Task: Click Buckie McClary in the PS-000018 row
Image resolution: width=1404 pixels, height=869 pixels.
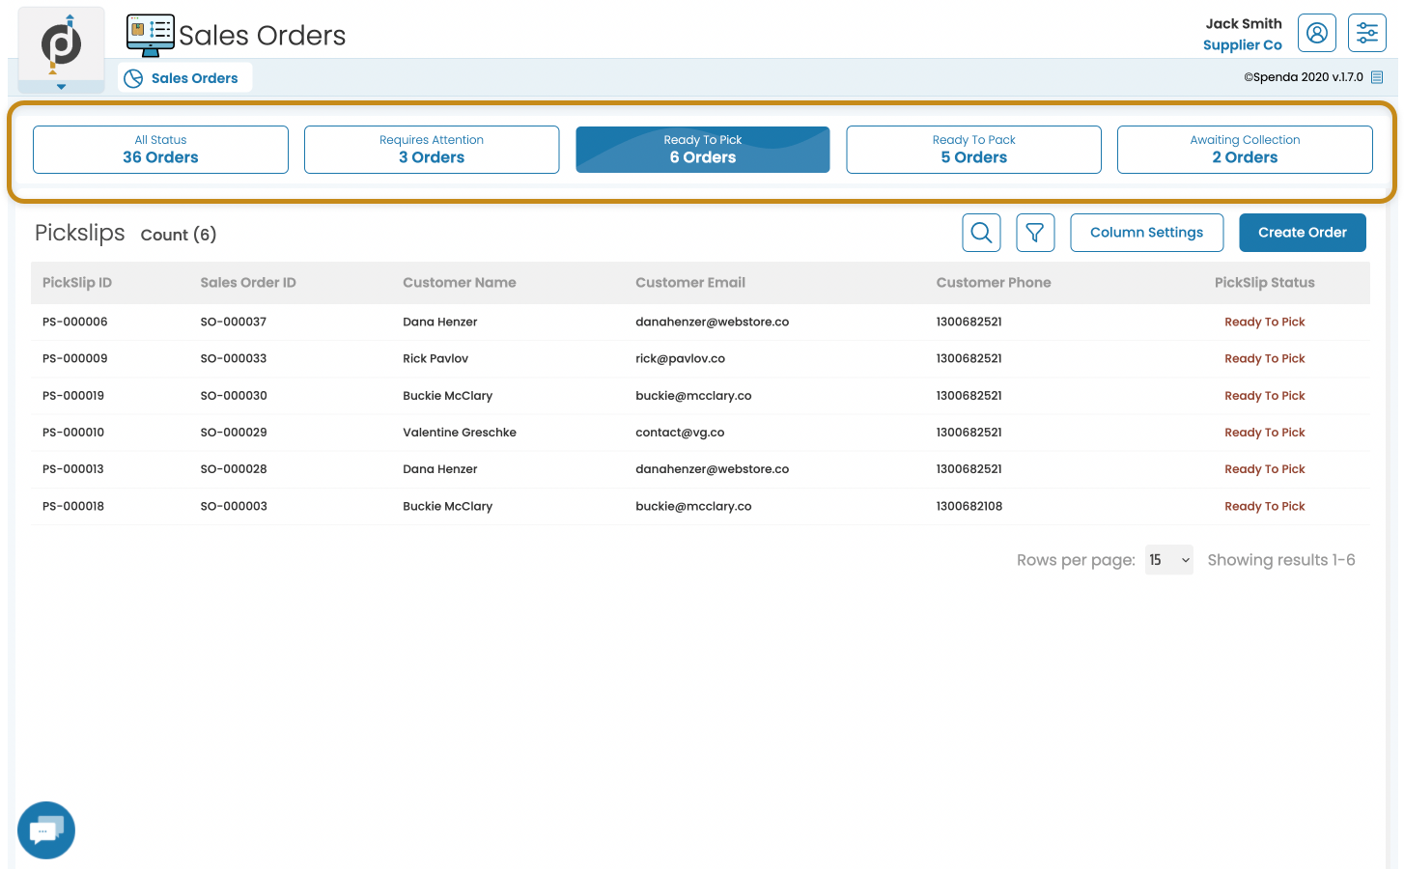Action: tap(448, 506)
